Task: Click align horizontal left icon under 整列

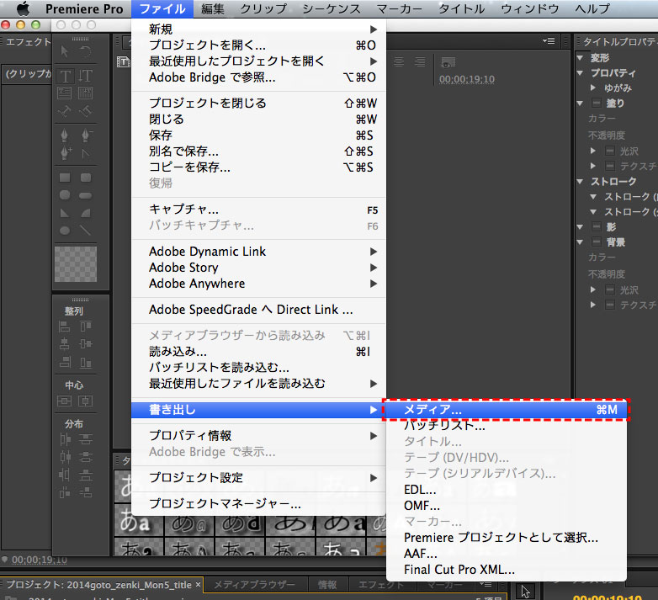Action: click(64, 327)
